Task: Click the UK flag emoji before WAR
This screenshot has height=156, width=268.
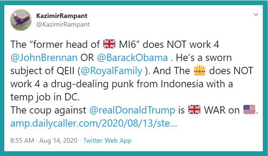Action: pyautogui.click(x=194, y=109)
